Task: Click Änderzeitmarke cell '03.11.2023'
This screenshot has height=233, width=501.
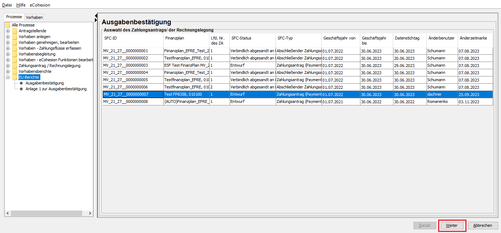Action: [475, 101]
